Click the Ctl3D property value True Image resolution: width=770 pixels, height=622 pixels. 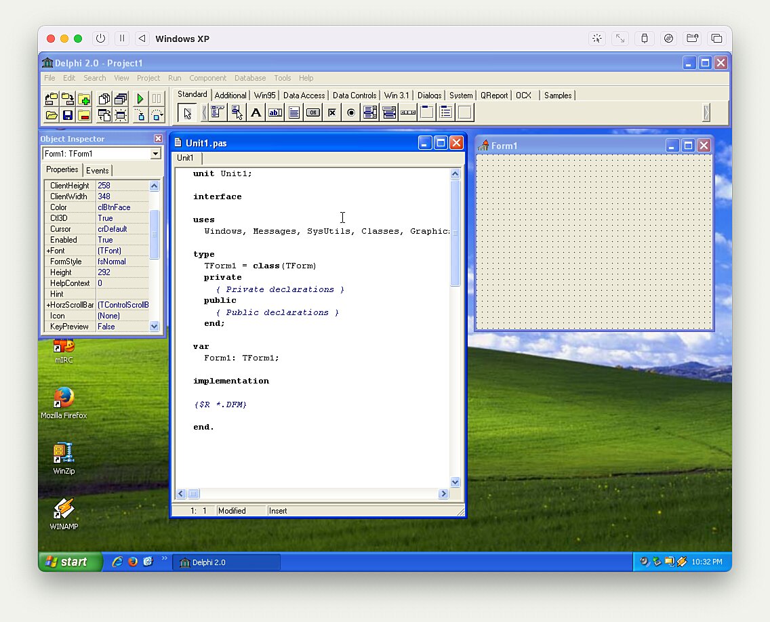click(122, 218)
